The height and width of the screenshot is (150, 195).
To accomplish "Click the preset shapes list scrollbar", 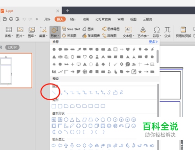I will pos(158,100).
